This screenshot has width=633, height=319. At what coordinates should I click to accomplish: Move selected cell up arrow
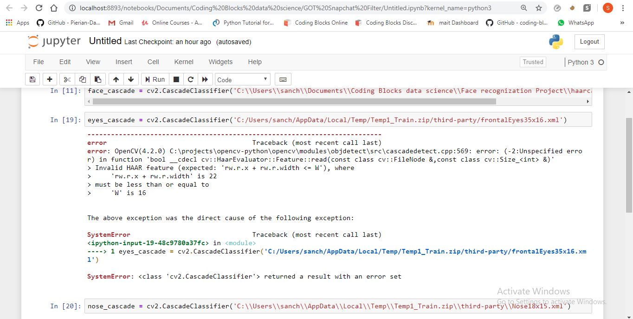(x=116, y=79)
